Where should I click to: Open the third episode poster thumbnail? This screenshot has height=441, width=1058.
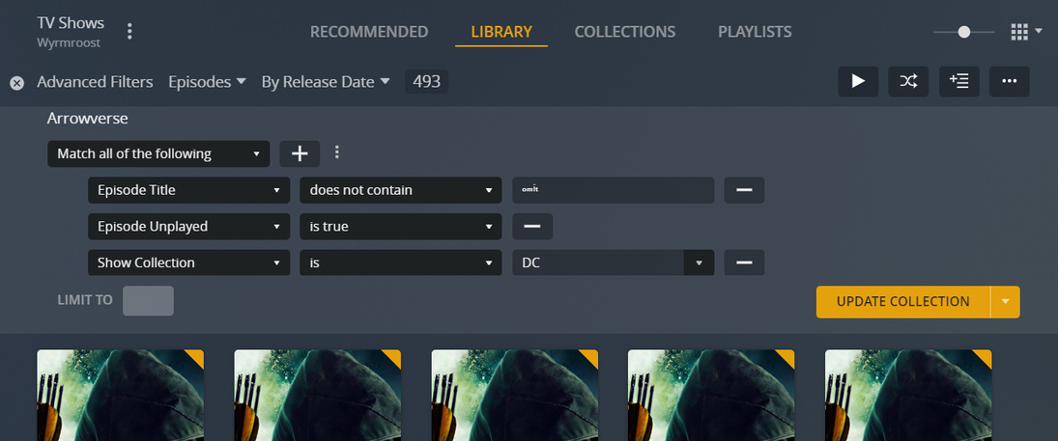pos(515,395)
